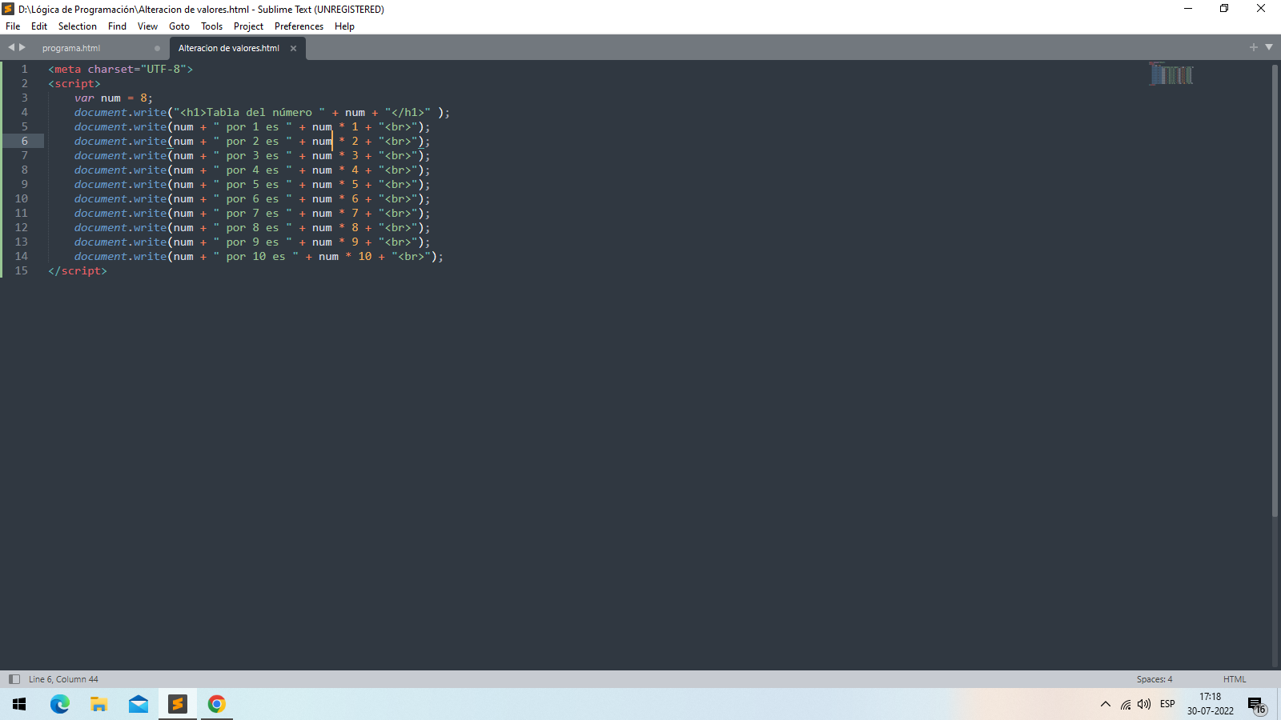Click the opening script tag
This screenshot has height=720, width=1281.
coord(74,84)
